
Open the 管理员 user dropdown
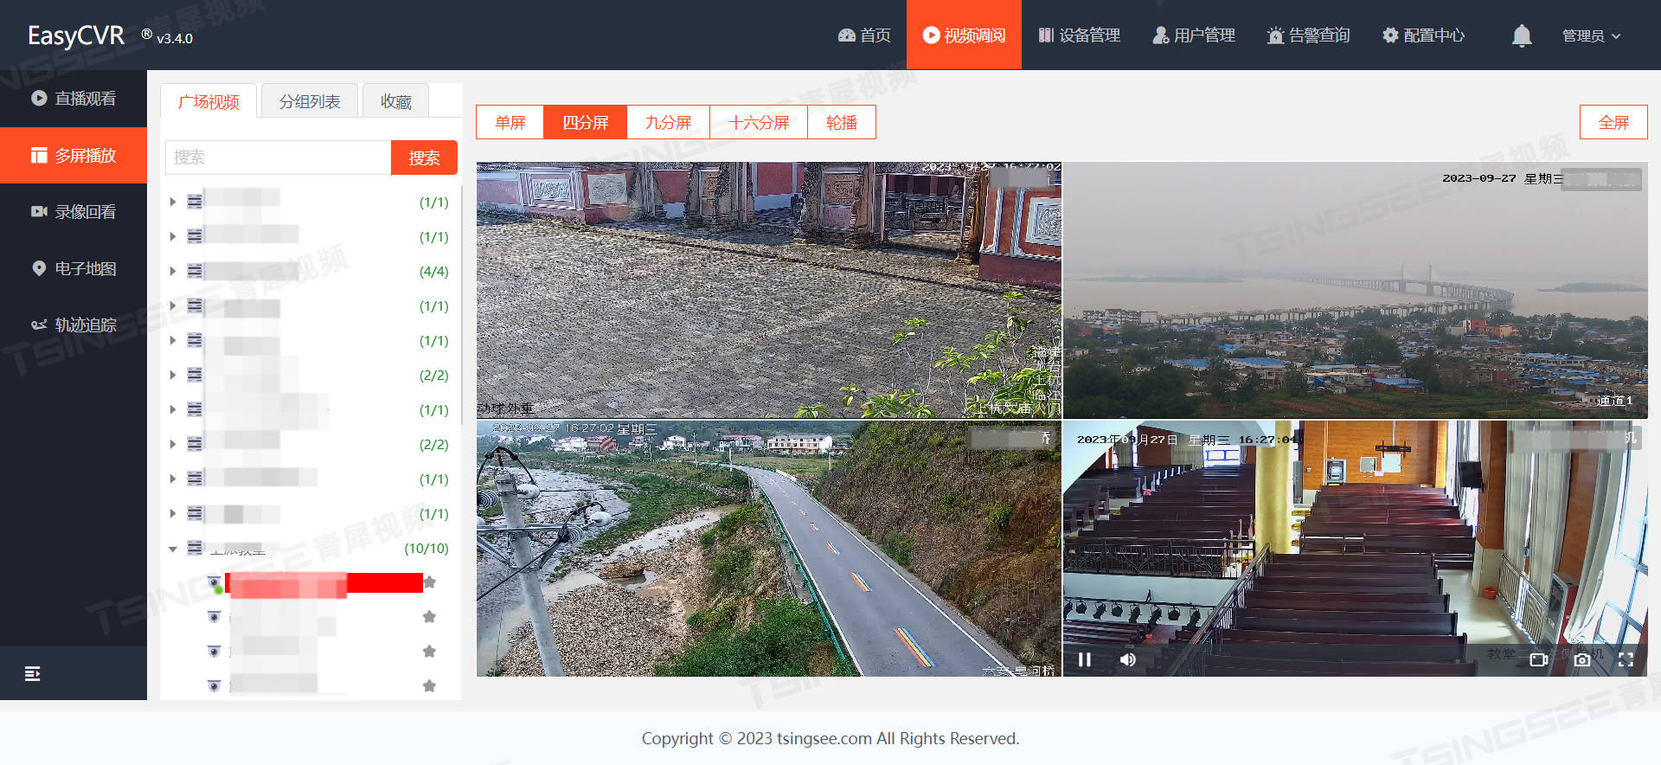tap(1591, 35)
